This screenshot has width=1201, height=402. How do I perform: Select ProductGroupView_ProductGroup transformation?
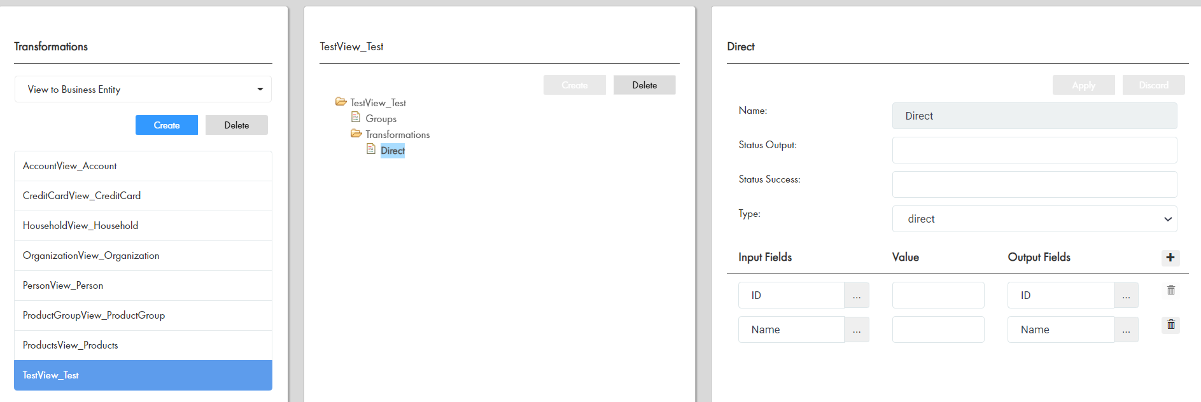pos(143,315)
